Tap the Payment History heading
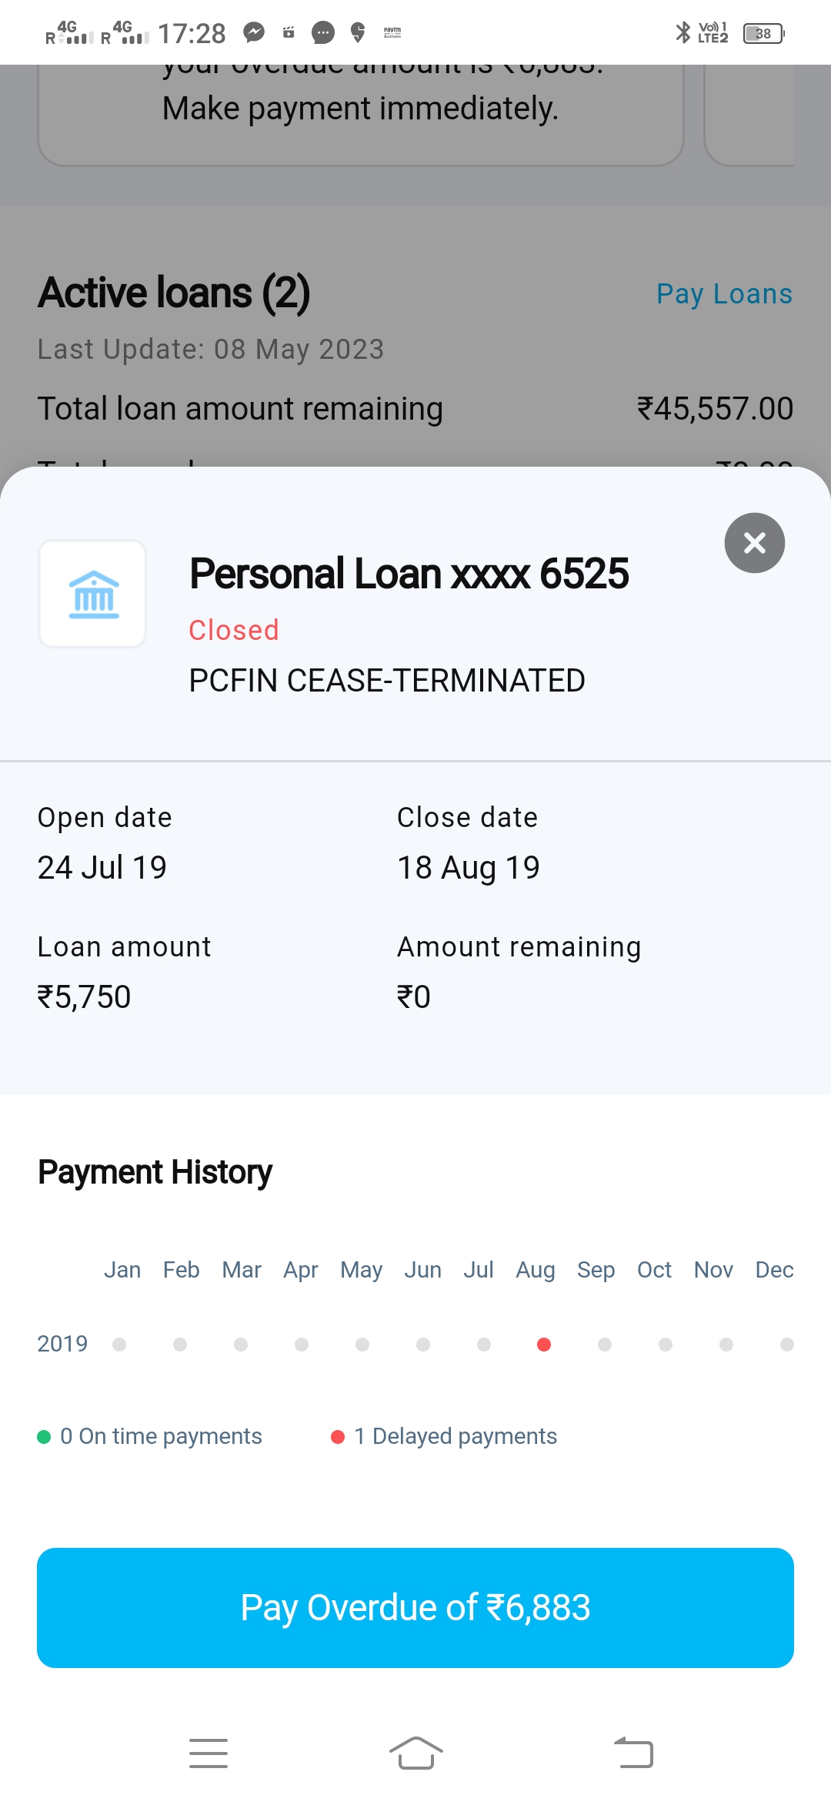Screen dimensions: 831x1802 point(155,1172)
